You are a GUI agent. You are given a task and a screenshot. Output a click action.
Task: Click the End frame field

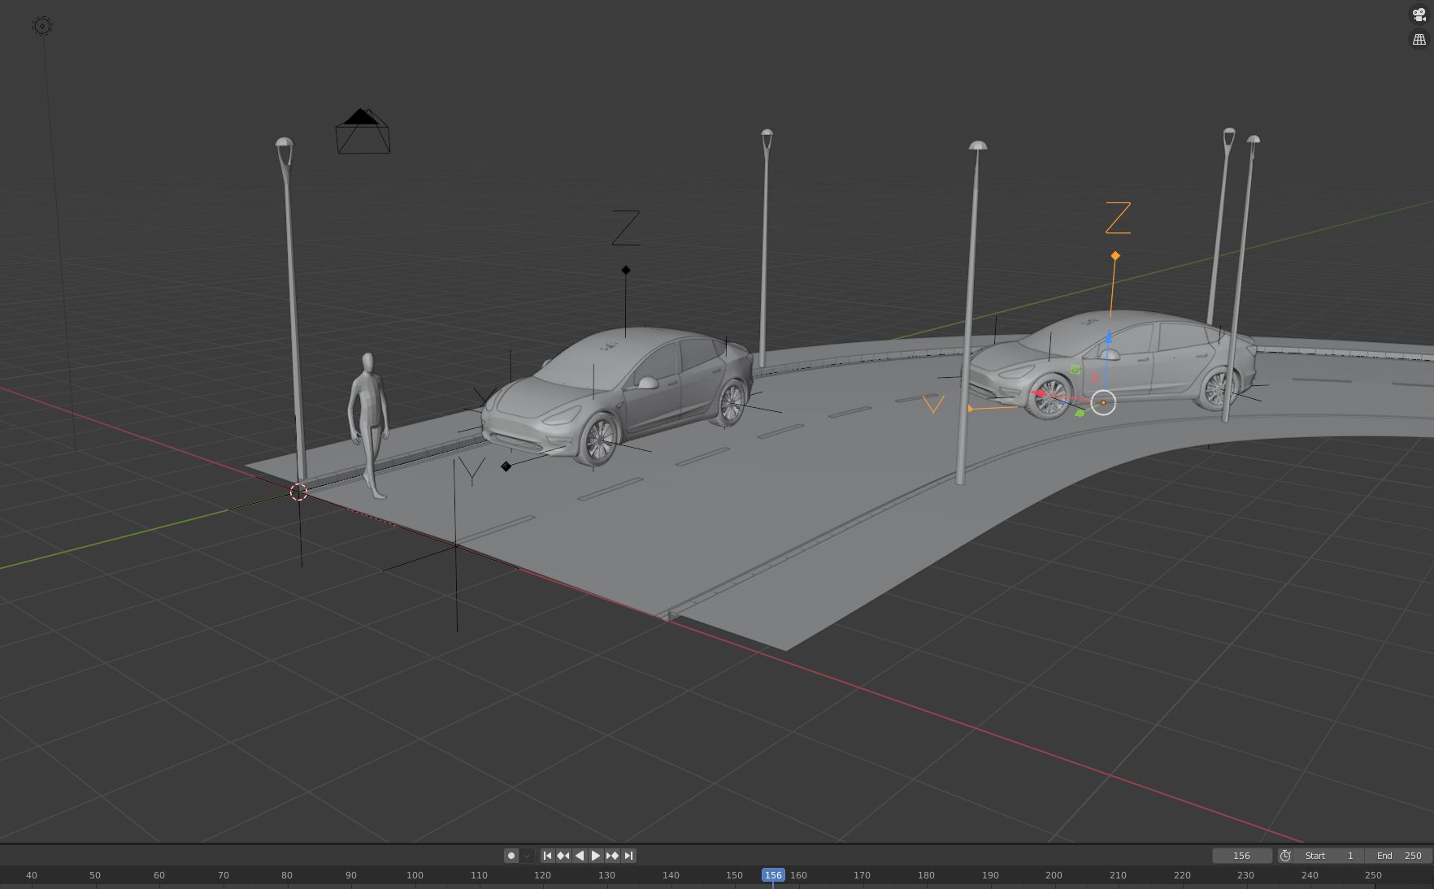tap(1398, 856)
